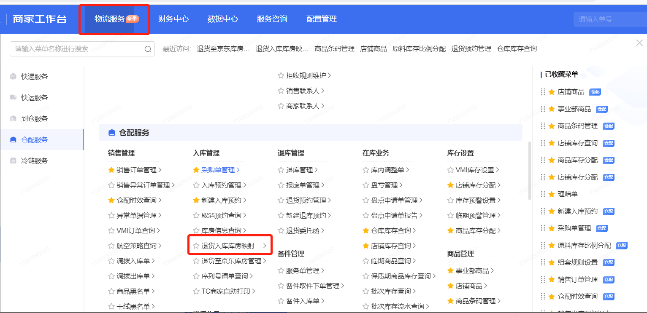Click the yellow star of favorite 理赔单

click(x=551, y=194)
